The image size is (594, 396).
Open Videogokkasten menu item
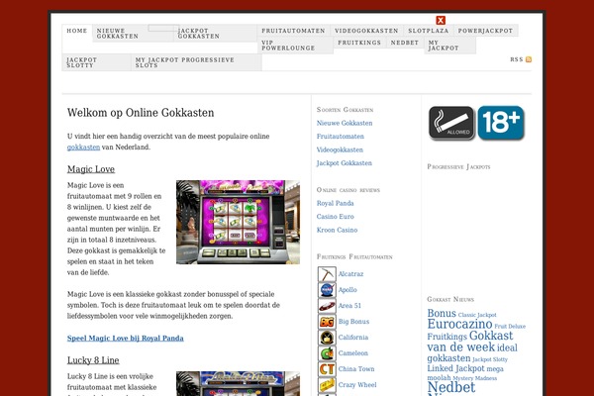(x=366, y=31)
